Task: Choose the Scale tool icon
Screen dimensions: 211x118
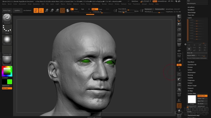Action: point(52,11)
